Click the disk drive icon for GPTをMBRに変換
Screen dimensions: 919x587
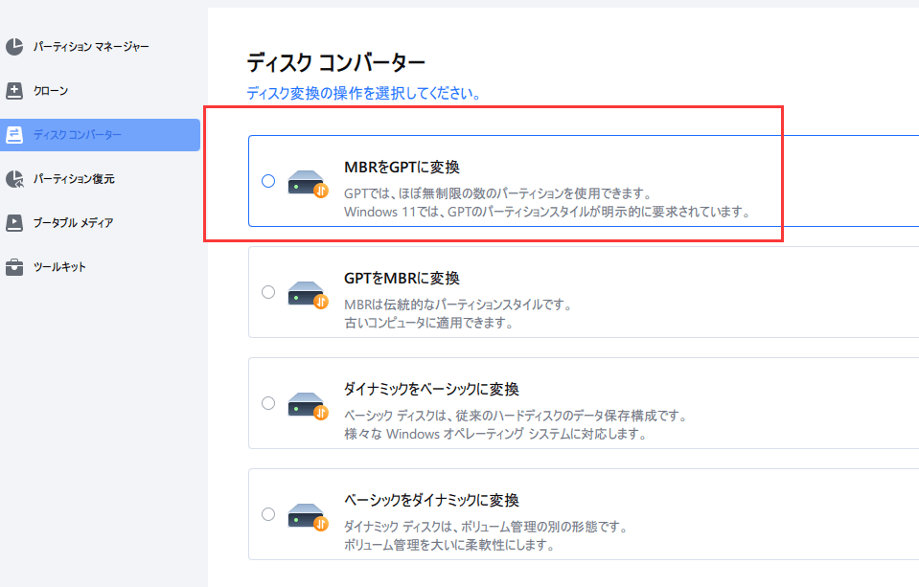pyautogui.click(x=305, y=293)
